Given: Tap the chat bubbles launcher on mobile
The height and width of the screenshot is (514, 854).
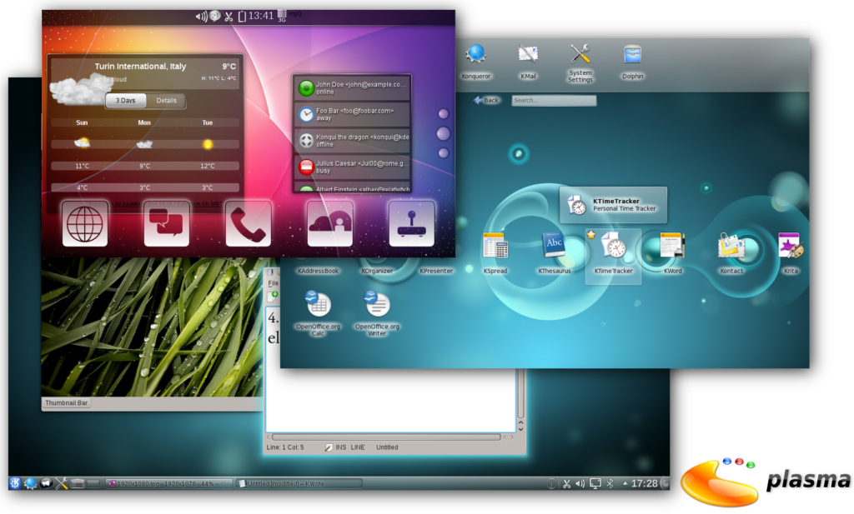Looking at the screenshot, I should click(166, 223).
